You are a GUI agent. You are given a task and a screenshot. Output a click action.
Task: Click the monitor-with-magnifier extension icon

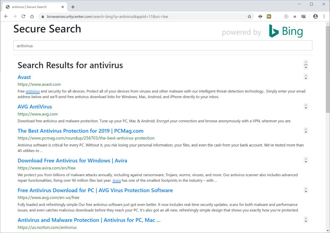[x=303, y=17]
